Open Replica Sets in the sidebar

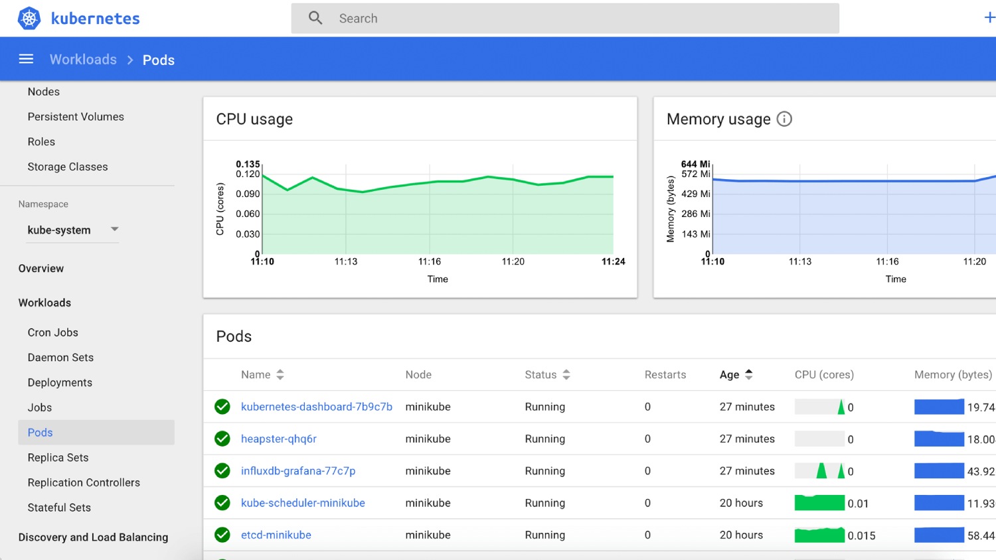click(x=58, y=458)
